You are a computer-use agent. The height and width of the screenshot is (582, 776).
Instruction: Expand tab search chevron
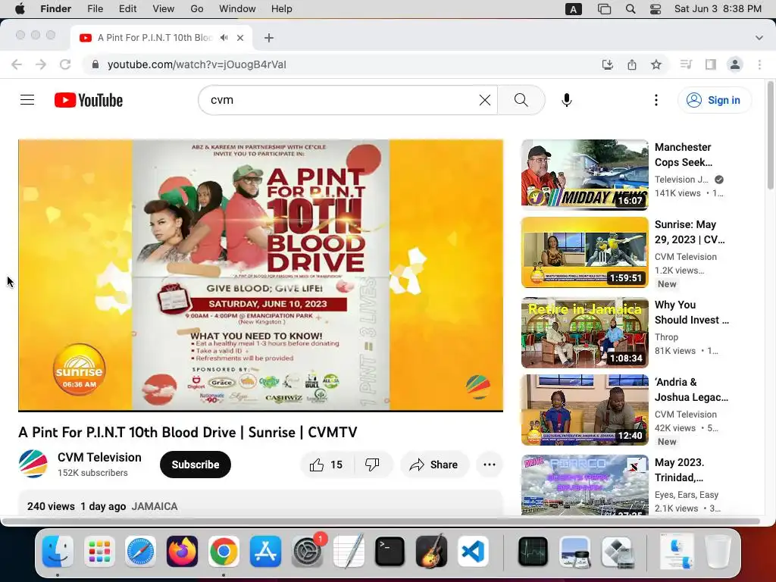(759, 38)
